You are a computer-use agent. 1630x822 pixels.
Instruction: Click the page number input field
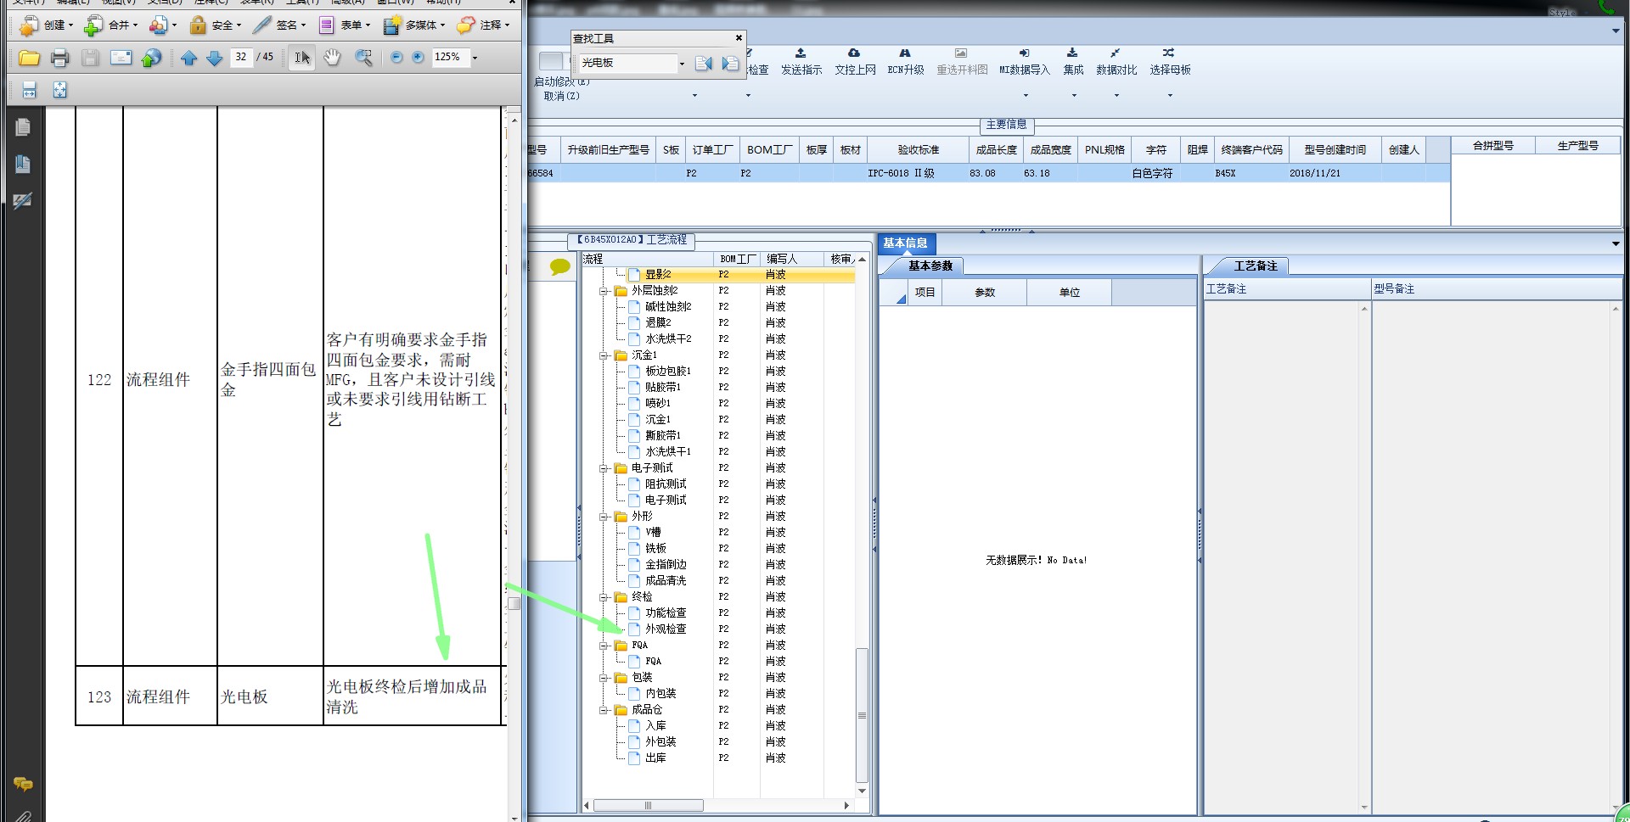click(242, 58)
